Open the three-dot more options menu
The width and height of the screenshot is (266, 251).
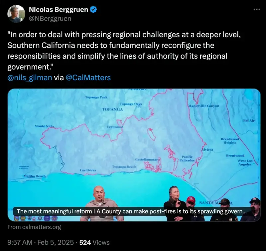pyautogui.click(x=256, y=10)
